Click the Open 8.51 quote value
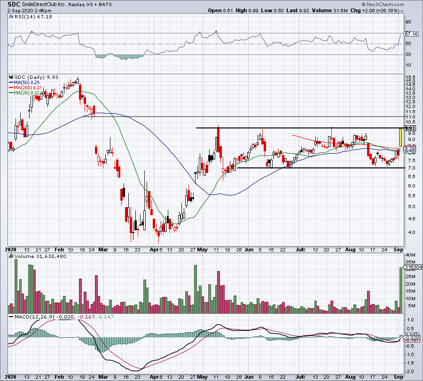423x381 pixels. click(x=220, y=10)
